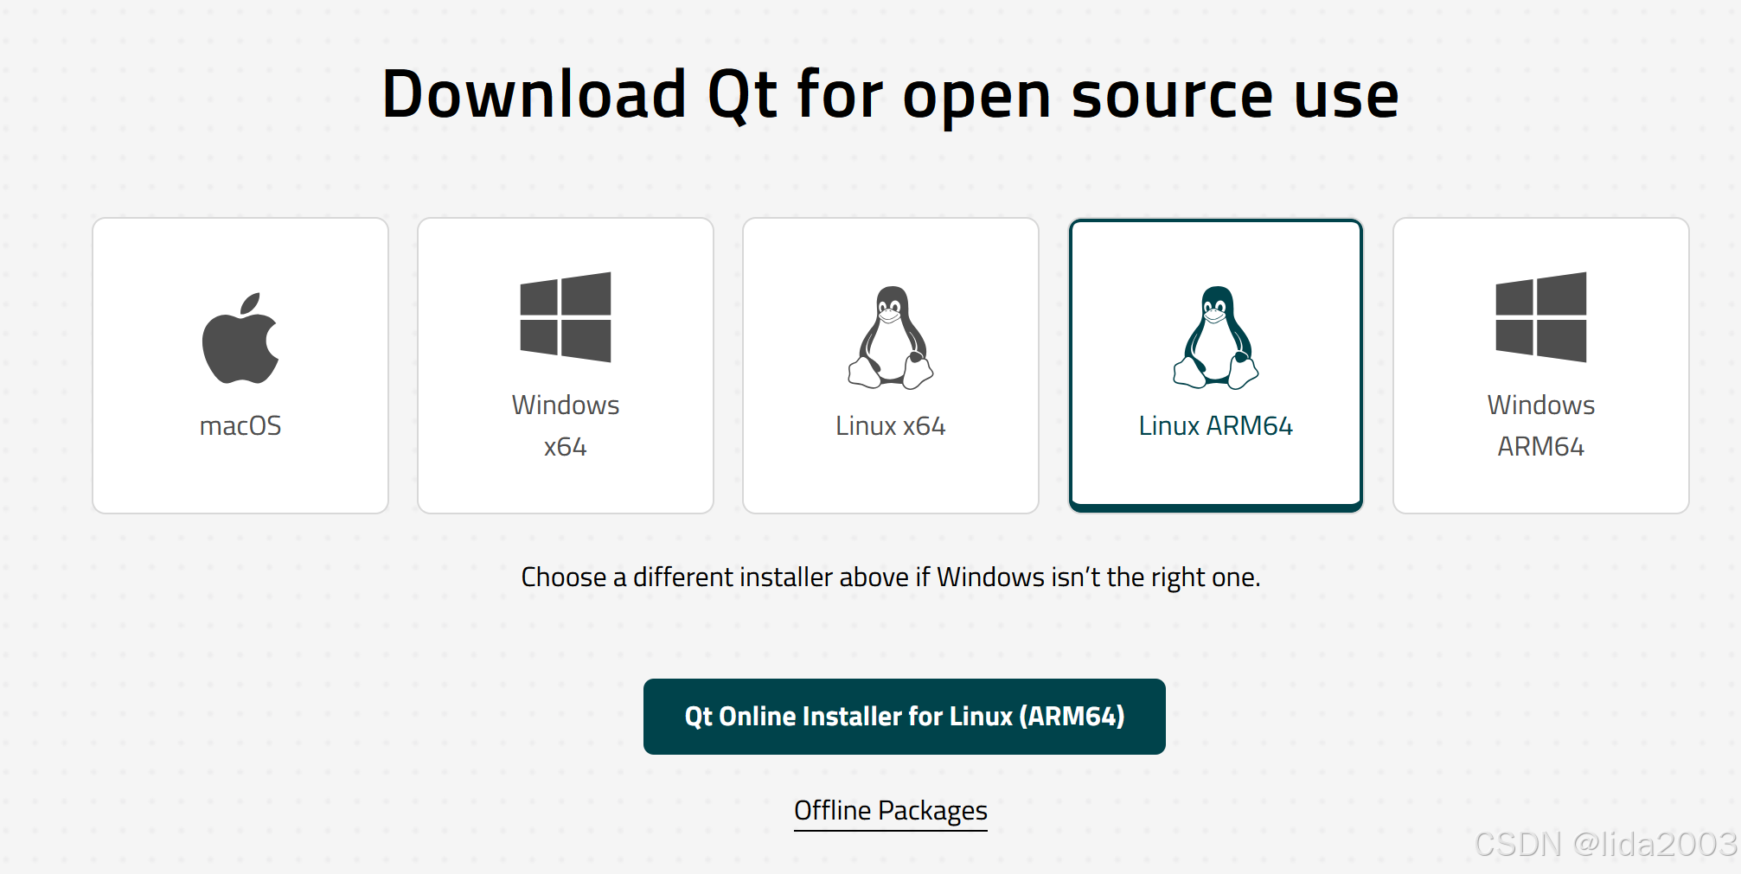Image resolution: width=1741 pixels, height=874 pixels.
Task: Choose the Windows ARM64 text label
Action: (x=1541, y=425)
